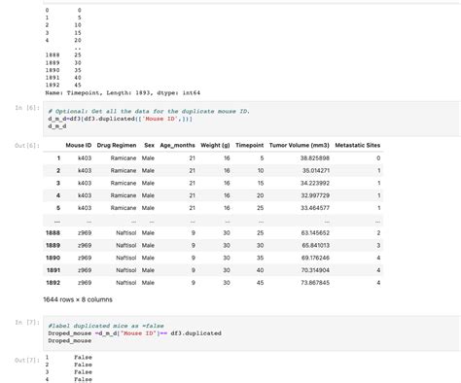Click tumor volume value 65.841013

[x=316, y=245]
